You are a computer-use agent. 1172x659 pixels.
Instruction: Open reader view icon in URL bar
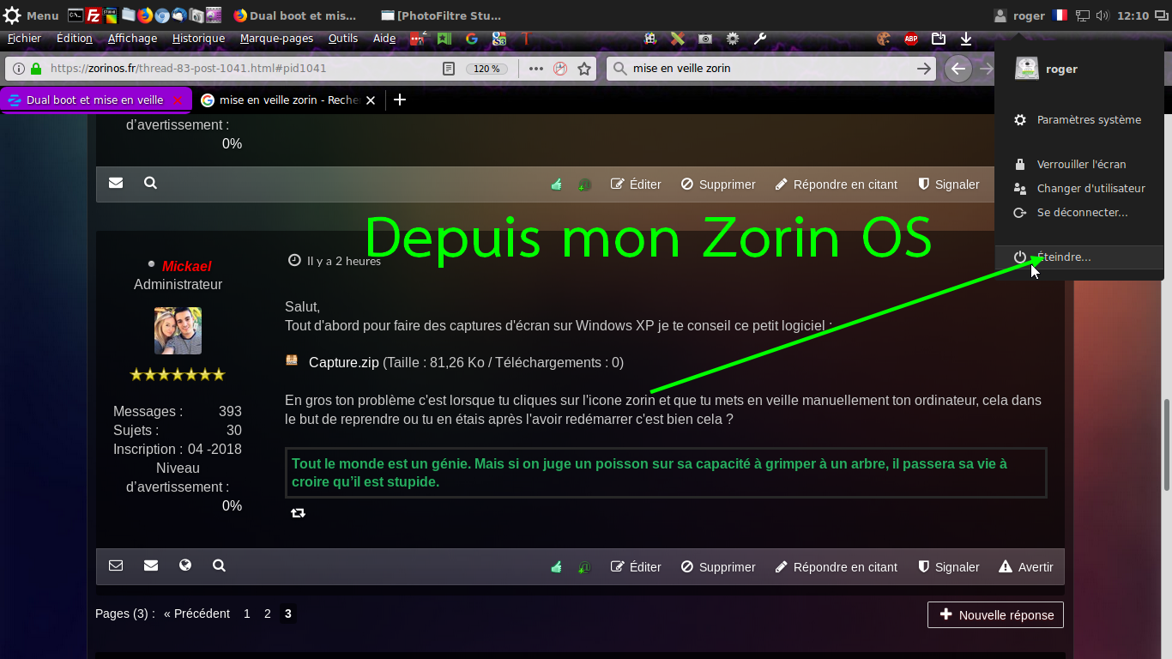tap(448, 69)
